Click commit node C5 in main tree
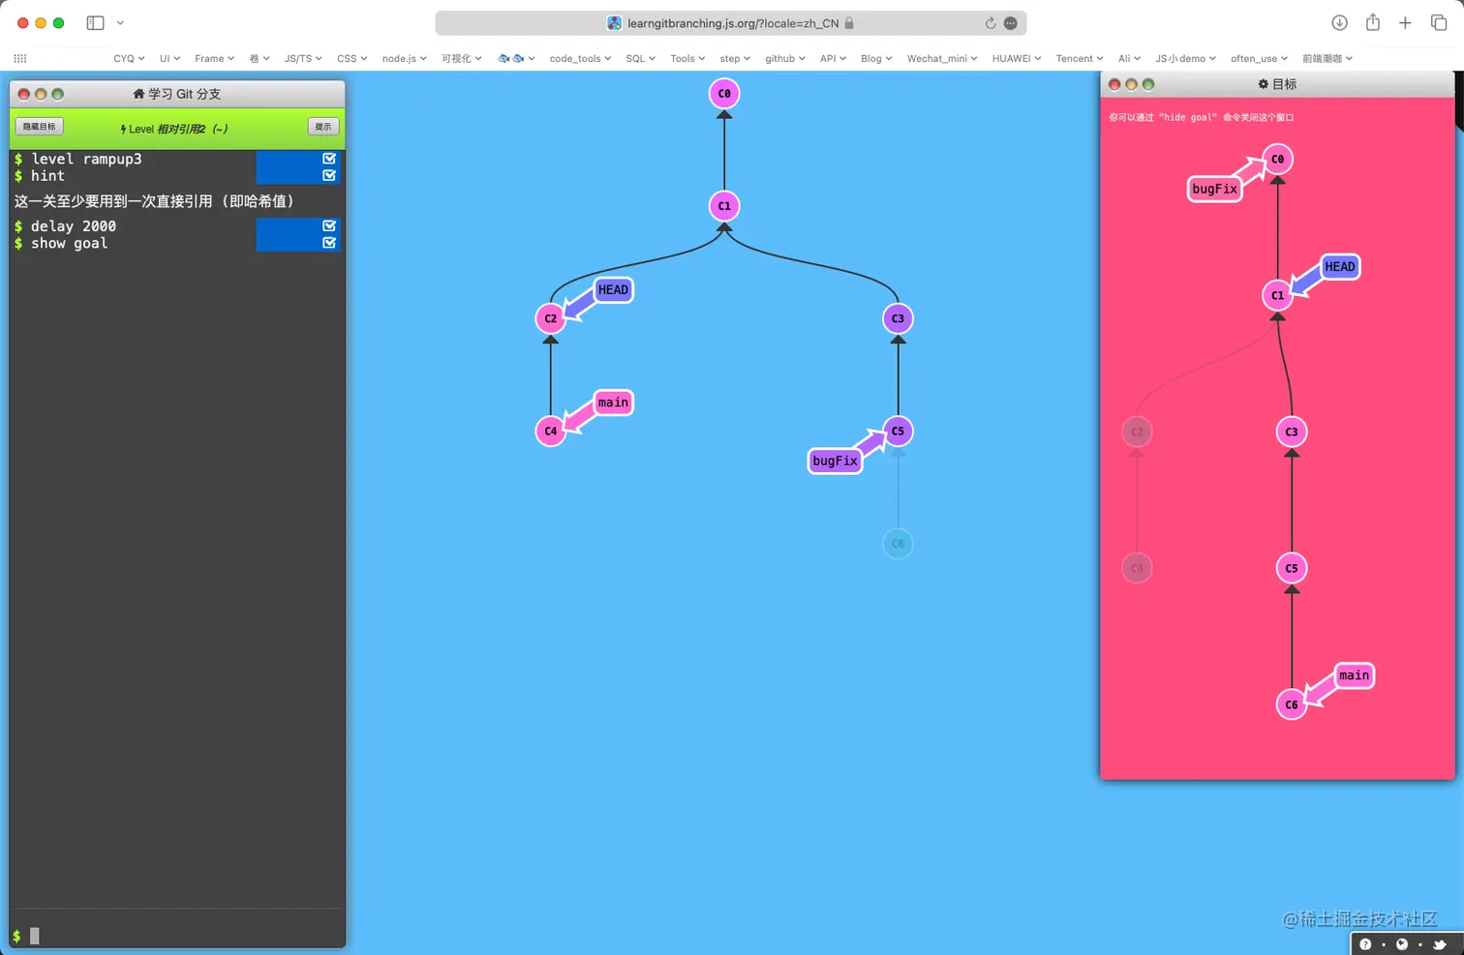The height and width of the screenshot is (955, 1464). pos(898,432)
